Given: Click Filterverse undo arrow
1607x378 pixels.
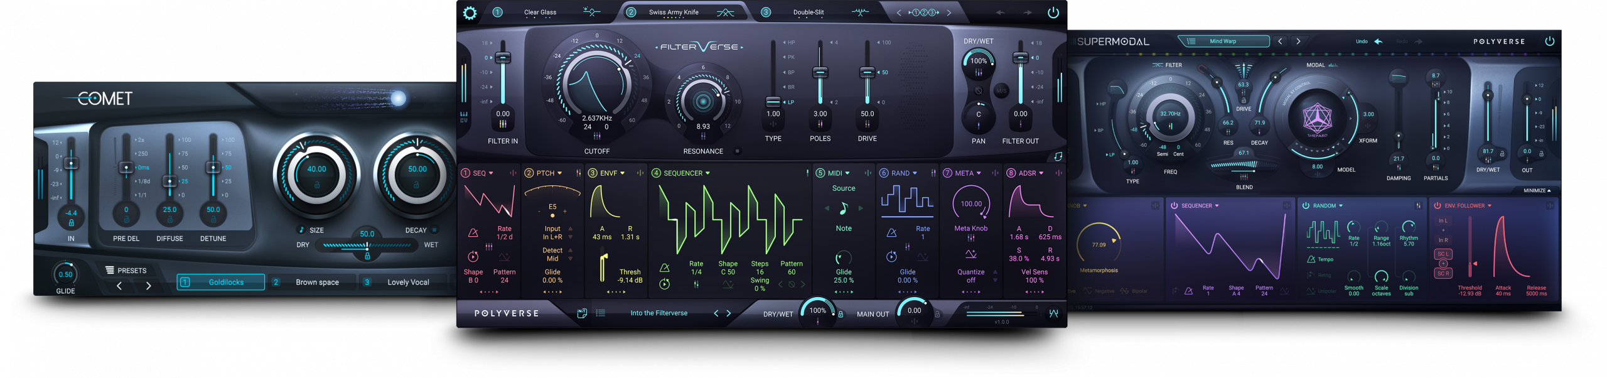Looking at the screenshot, I should [1000, 13].
